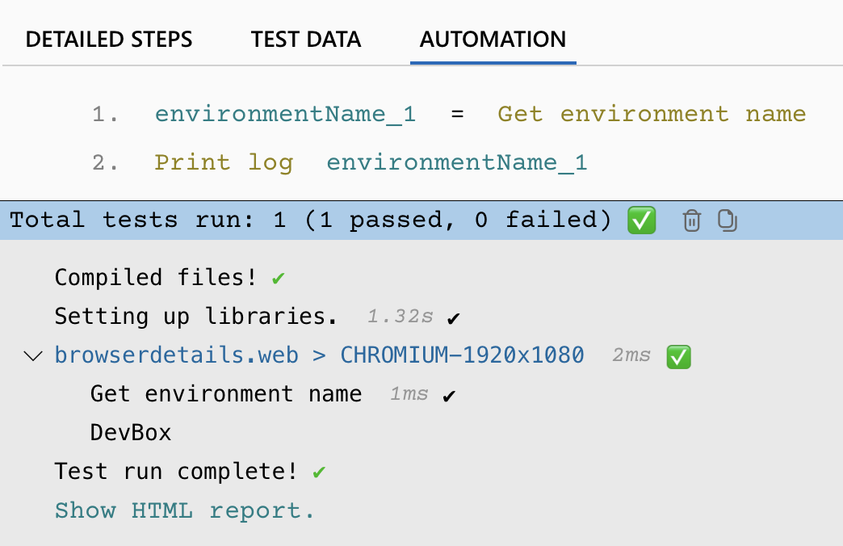Click the copy icon in results header
The height and width of the screenshot is (546, 843).
pyautogui.click(x=728, y=220)
